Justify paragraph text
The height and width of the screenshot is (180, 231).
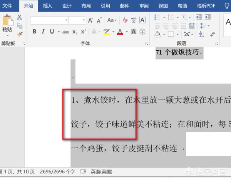click(183, 26)
